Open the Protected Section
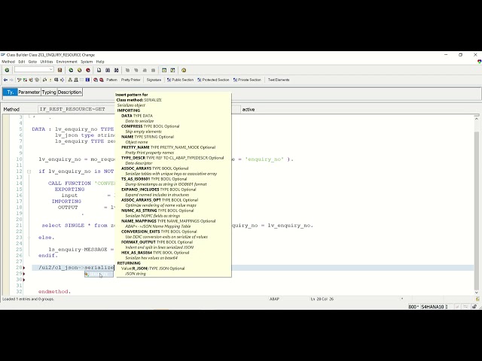The image size is (482, 361). click(213, 80)
